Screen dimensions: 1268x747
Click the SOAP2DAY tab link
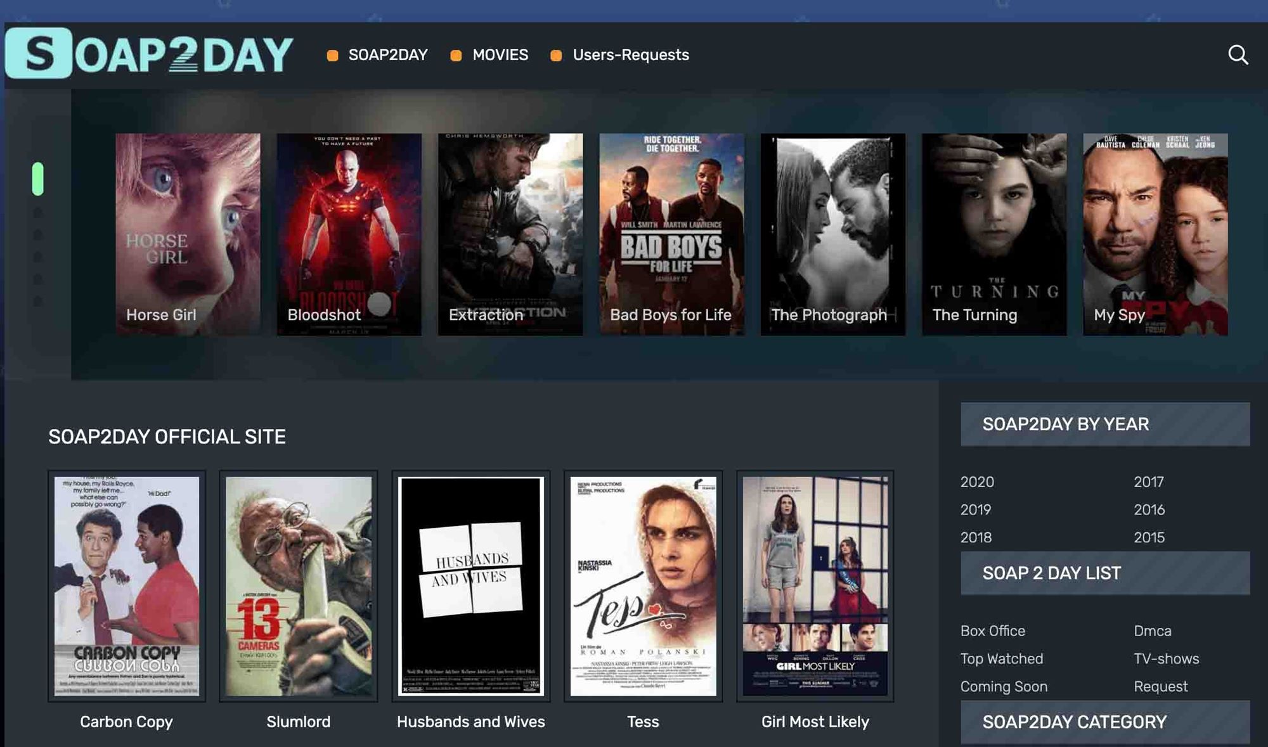click(x=388, y=54)
